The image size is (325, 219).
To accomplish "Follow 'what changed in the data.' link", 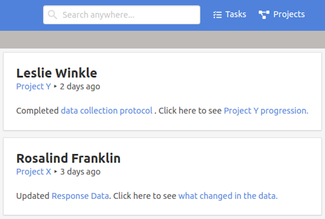I will click(228, 196).
